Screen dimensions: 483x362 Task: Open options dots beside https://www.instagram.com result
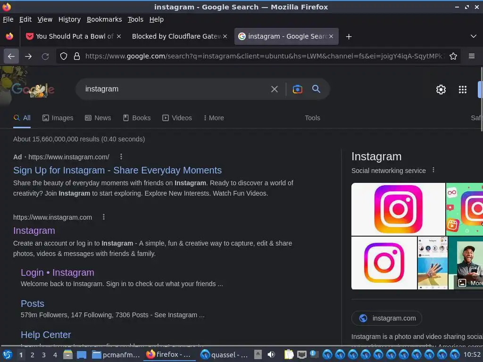coord(104,217)
